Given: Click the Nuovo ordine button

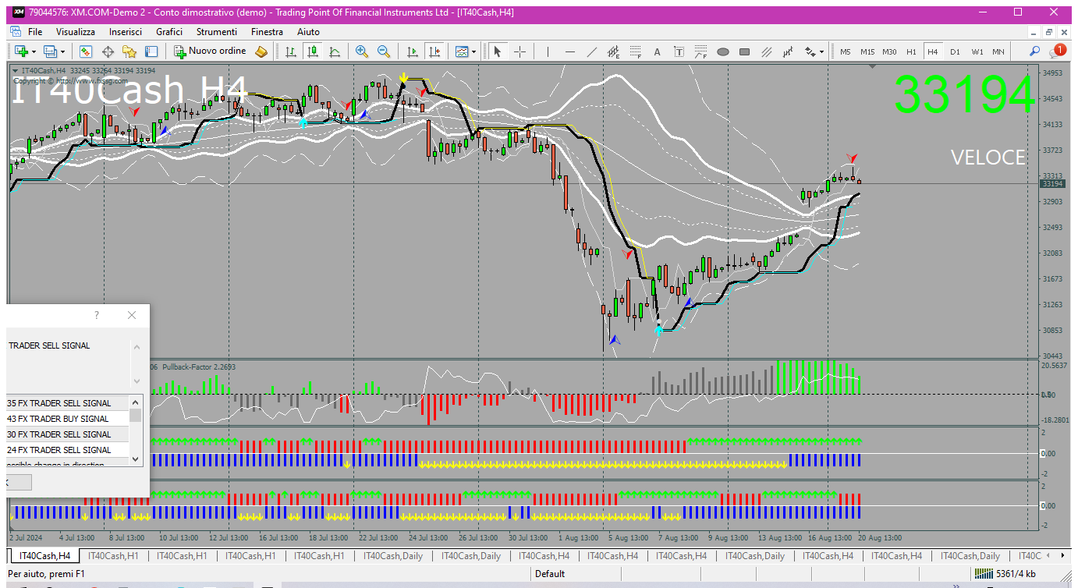Looking at the screenshot, I should (x=210, y=51).
